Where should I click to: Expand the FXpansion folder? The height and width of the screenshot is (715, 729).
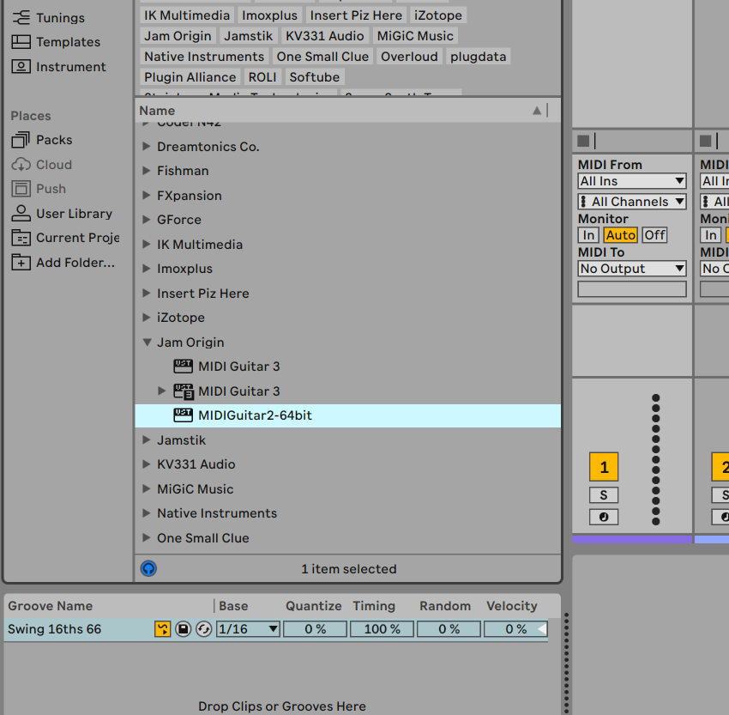[147, 195]
